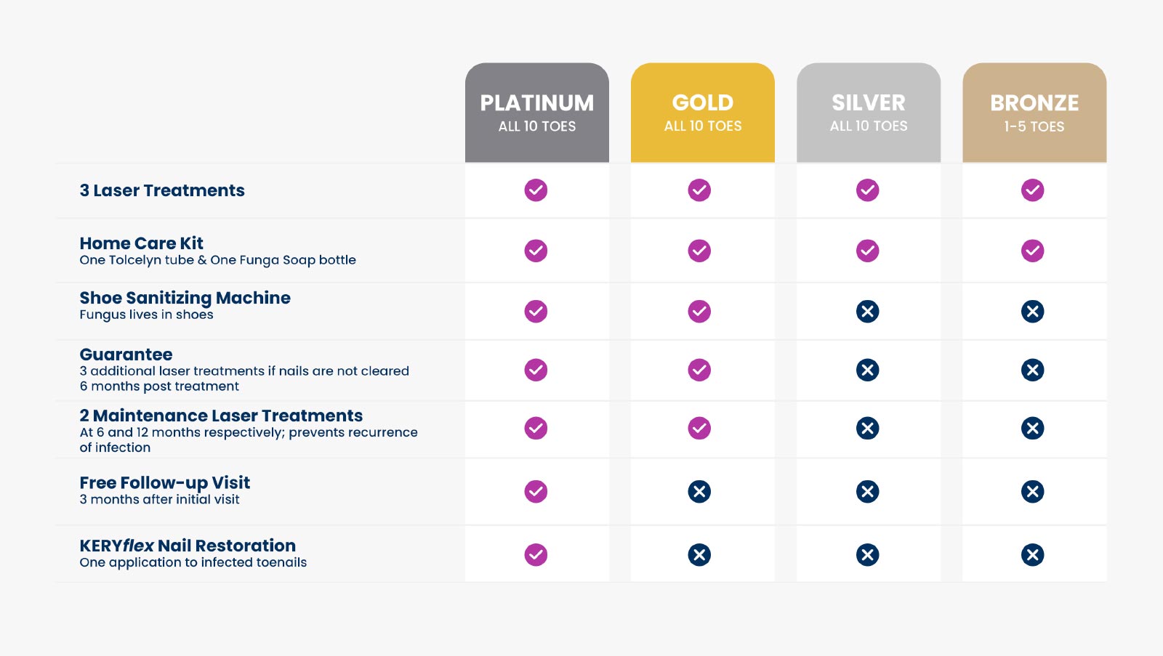Click Silver X icon for KERYflex Nail Restoration
Viewport: 1163px width, 656px height.
pyautogui.click(x=867, y=555)
